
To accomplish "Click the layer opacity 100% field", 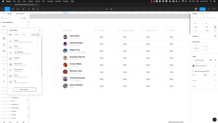I will click(x=211, y=60).
